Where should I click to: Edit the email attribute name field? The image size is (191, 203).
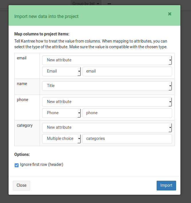point(127,71)
